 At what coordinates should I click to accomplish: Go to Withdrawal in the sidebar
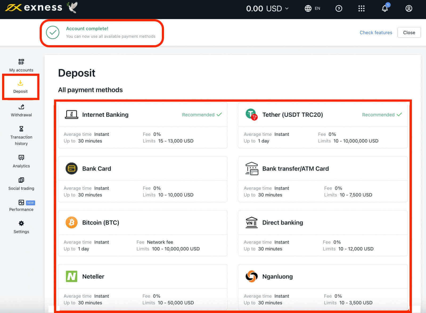click(x=21, y=110)
